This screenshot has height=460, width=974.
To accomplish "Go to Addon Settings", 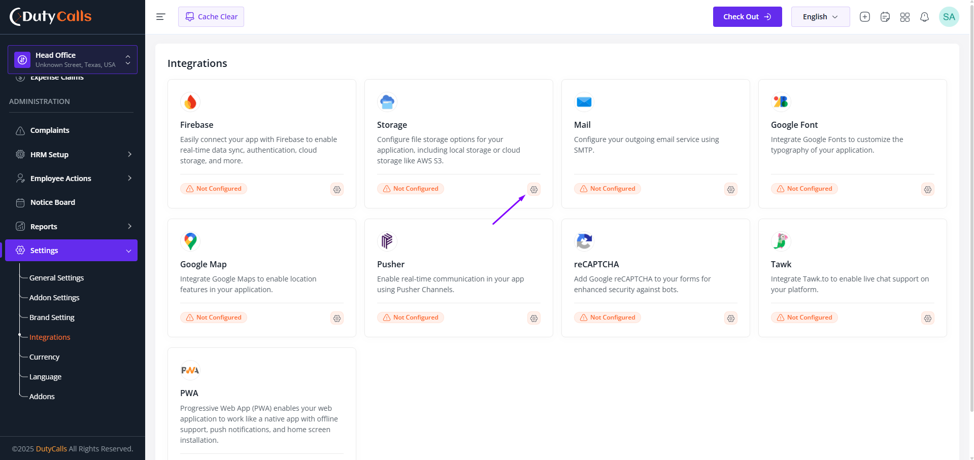I will pos(54,298).
